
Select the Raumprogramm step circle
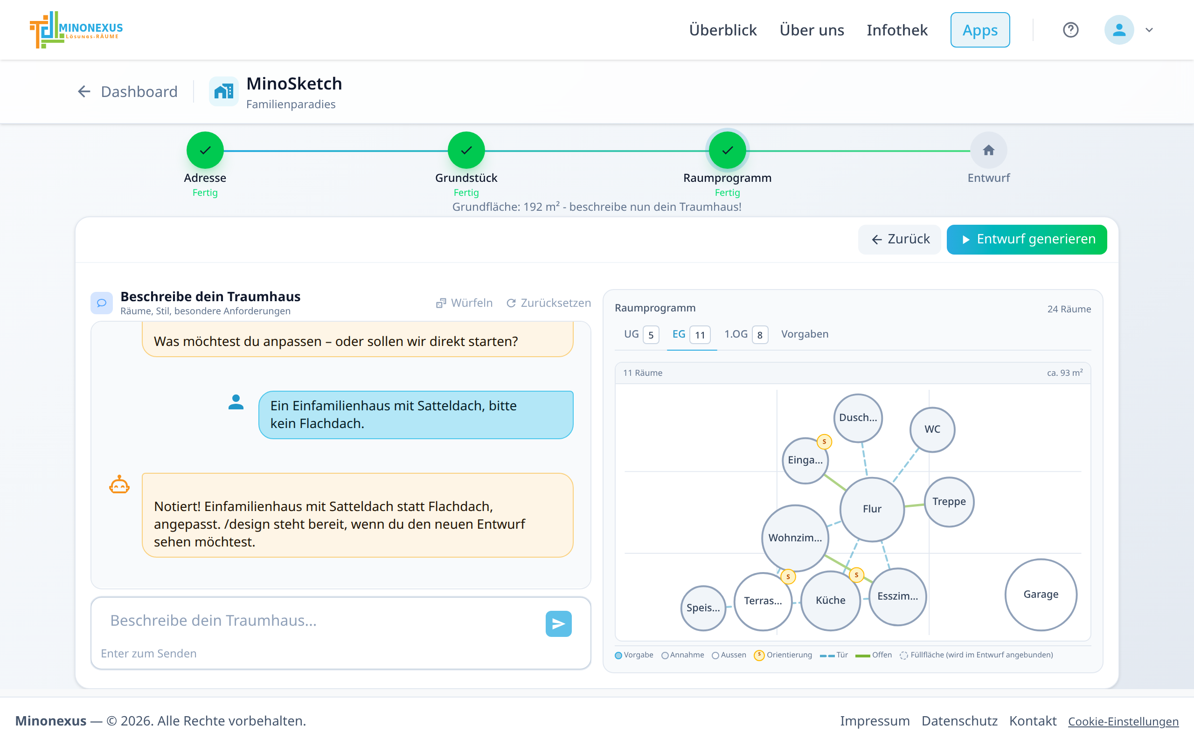pyautogui.click(x=727, y=150)
